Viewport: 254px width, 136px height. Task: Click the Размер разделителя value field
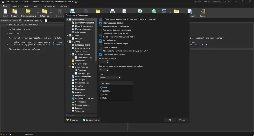tap(103, 62)
